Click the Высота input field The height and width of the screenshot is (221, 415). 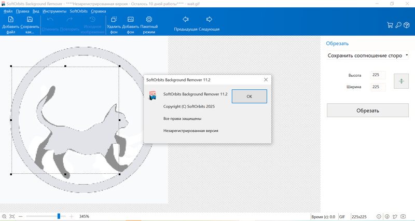point(378,75)
